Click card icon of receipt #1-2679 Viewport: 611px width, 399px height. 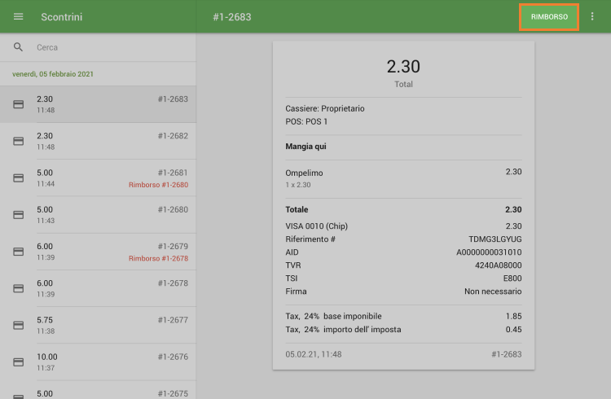(18, 252)
